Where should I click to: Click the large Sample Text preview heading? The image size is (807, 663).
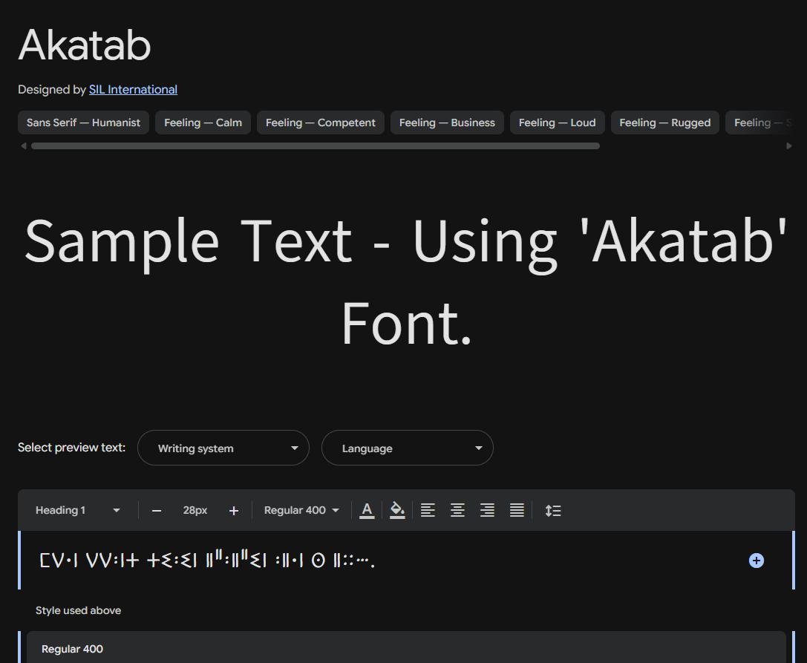point(406,281)
